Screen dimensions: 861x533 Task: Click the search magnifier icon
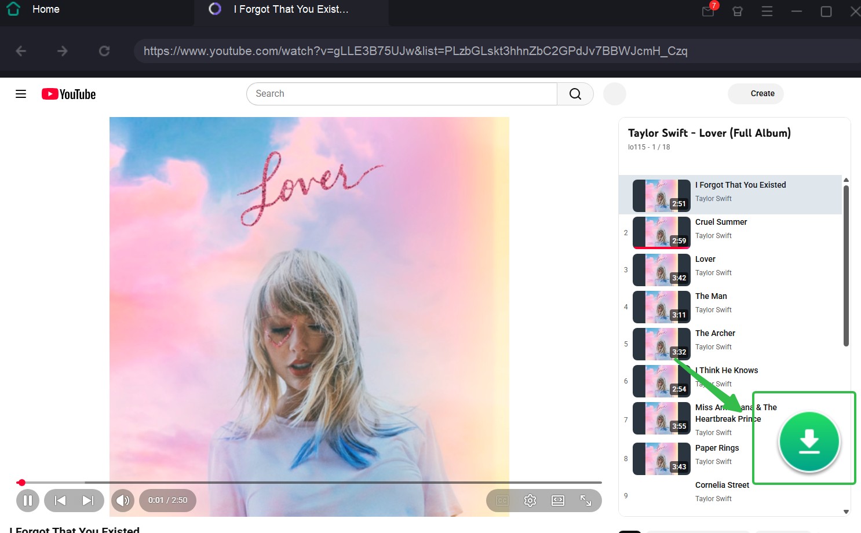pos(575,93)
